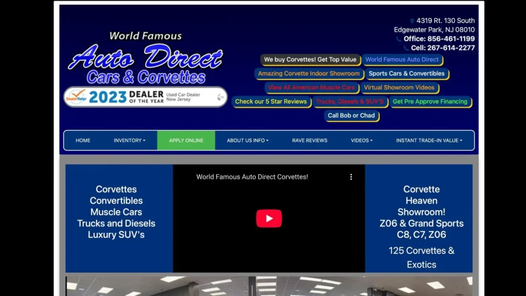Click the Convertibles text in left panel
526x296 pixels.
(x=116, y=201)
